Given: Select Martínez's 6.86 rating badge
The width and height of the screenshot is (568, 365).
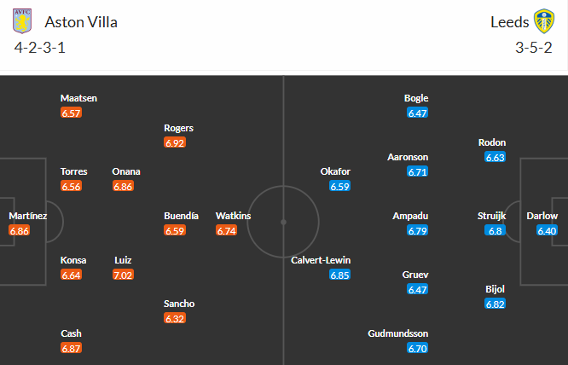Looking at the screenshot, I should tap(20, 231).
